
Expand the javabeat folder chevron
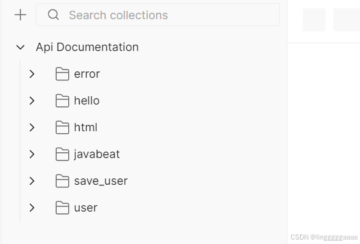pyautogui.click(x=32, y=154)
